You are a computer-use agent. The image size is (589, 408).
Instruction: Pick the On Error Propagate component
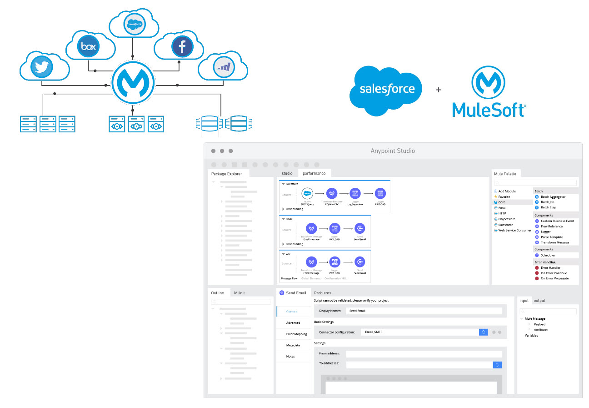552,278
